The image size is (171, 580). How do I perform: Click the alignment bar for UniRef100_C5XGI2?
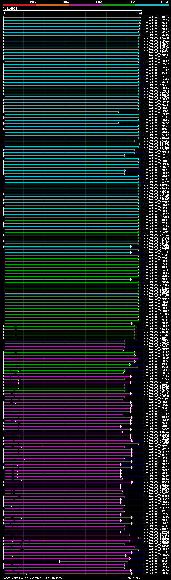tap(64, 156)
